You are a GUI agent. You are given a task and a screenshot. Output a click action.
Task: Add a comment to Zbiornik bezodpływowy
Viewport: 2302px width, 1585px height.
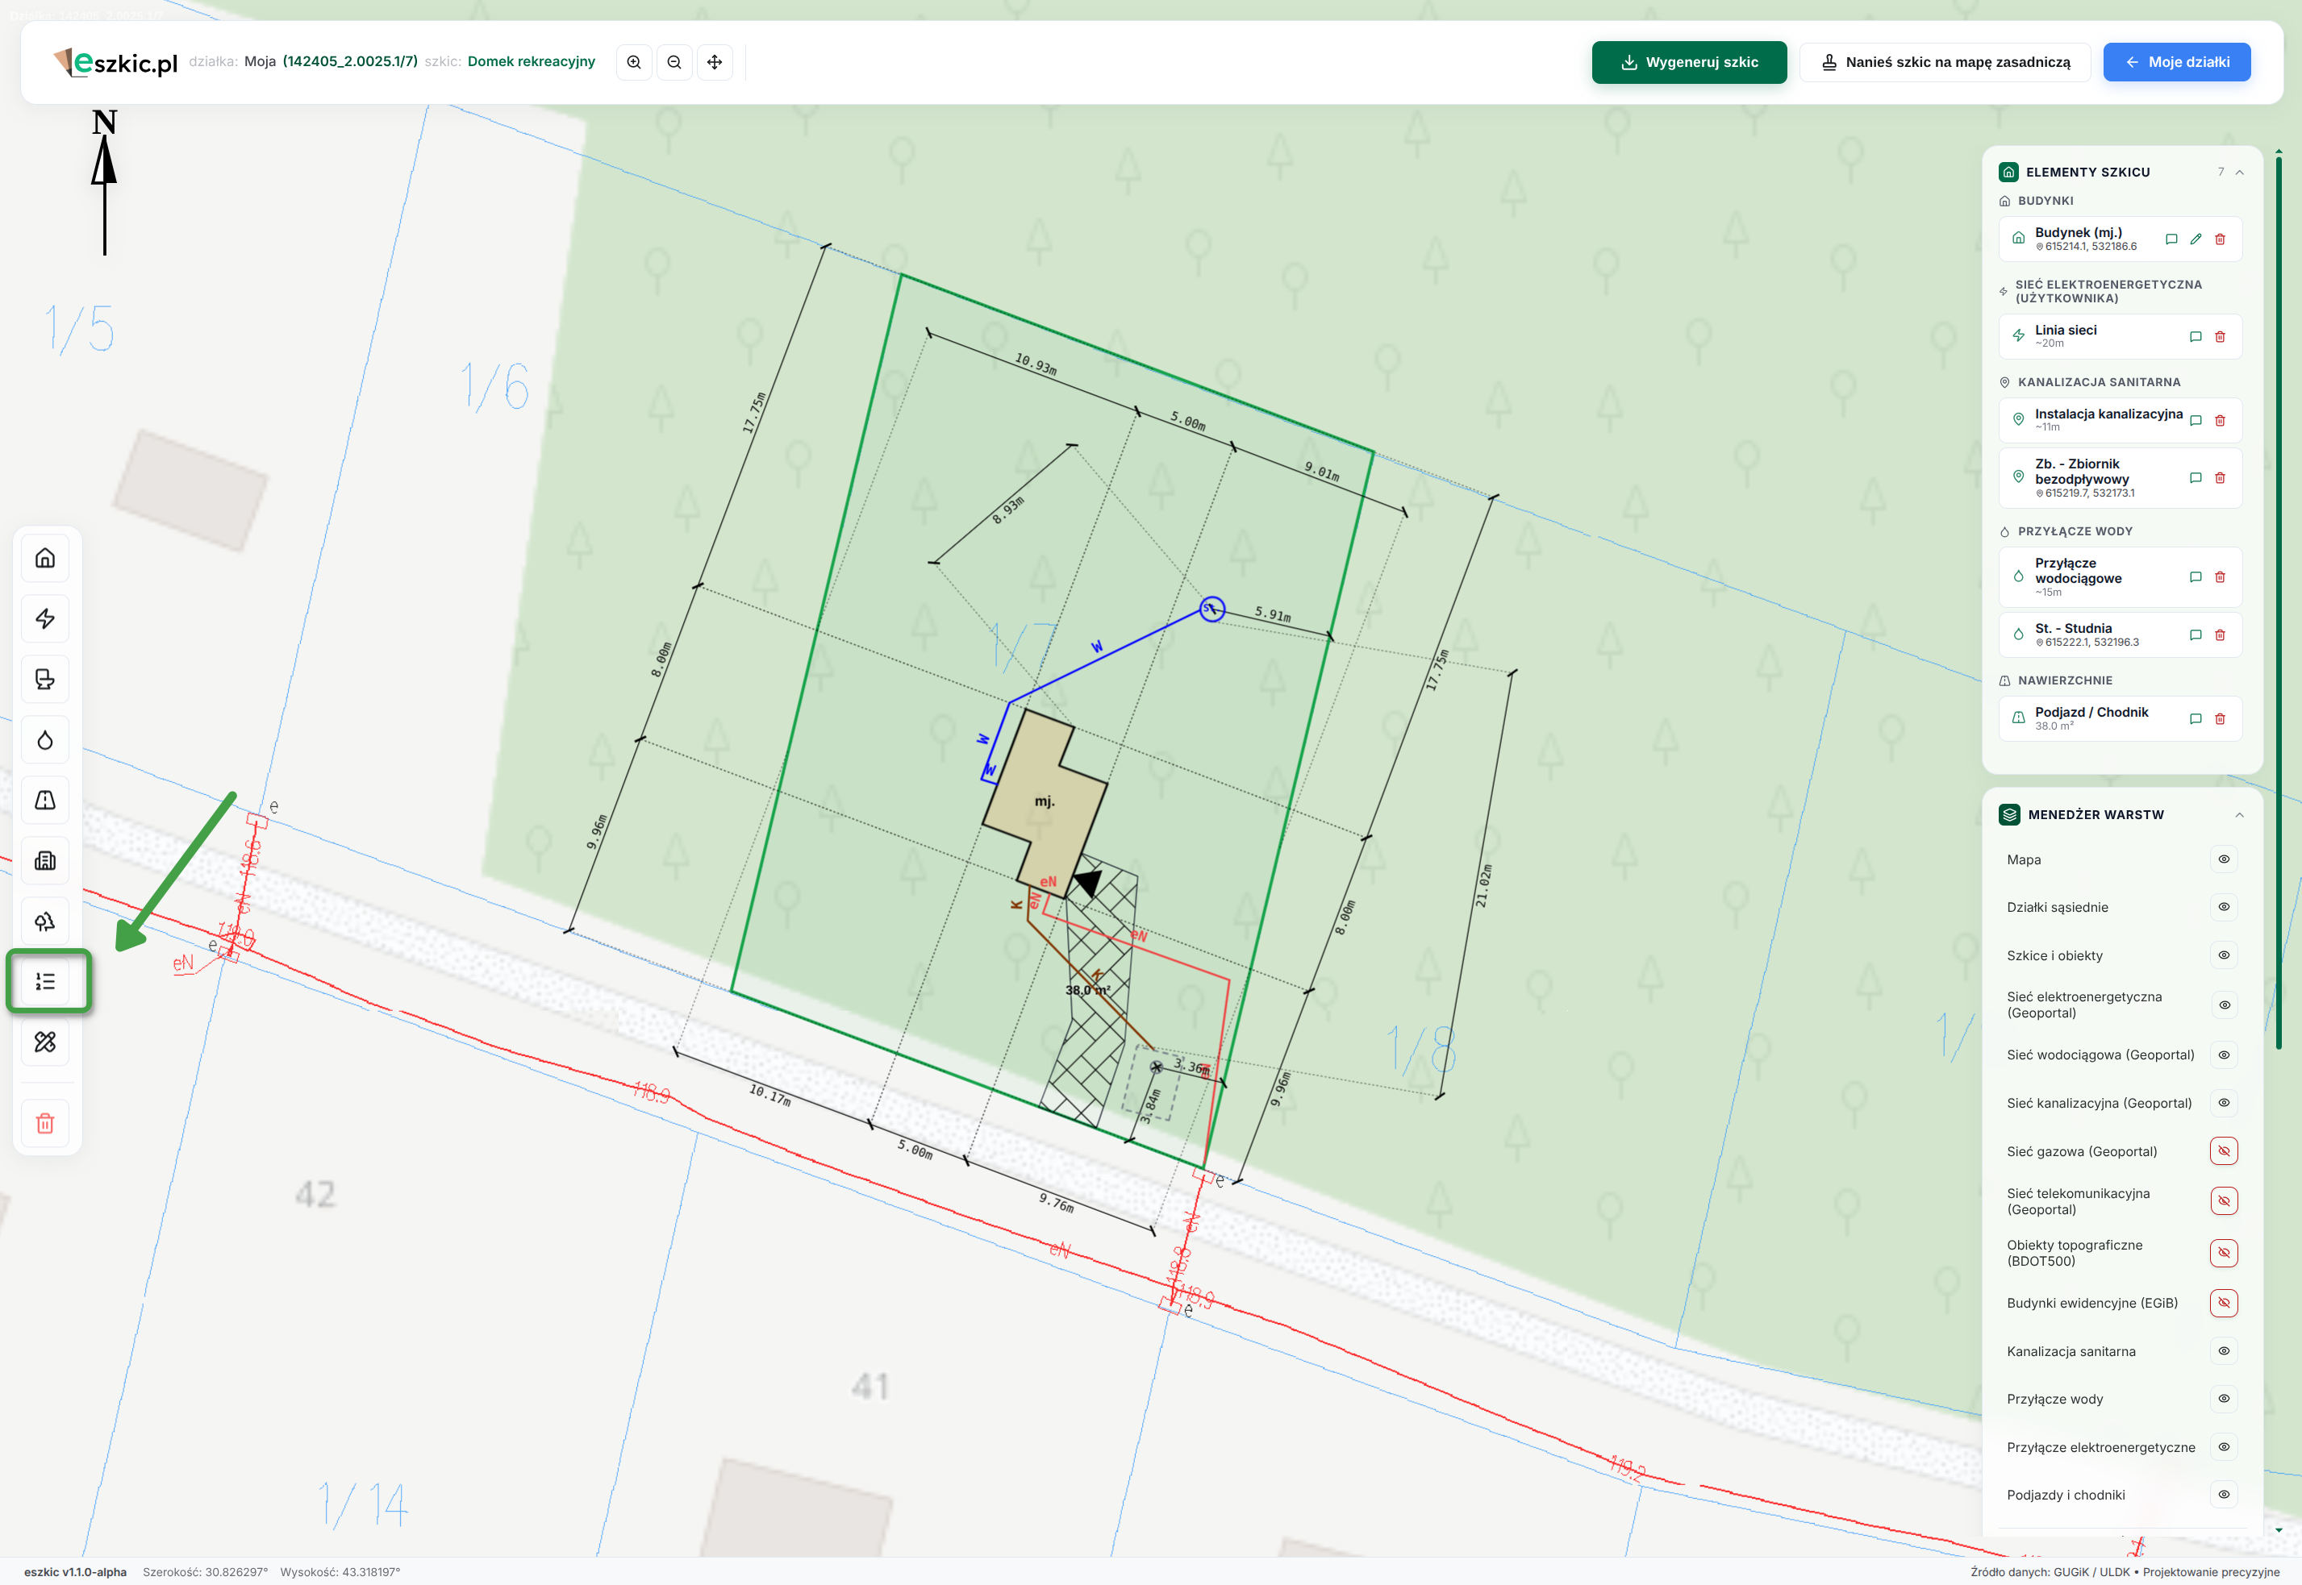pos(2196,478)
